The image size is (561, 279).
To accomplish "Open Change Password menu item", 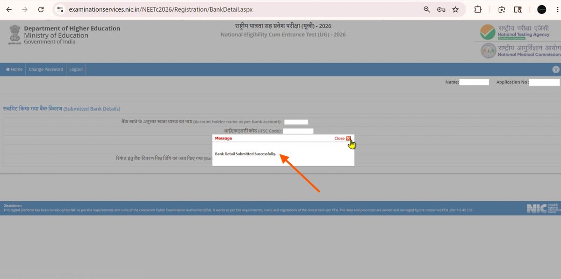I will [x=46, y=70].
